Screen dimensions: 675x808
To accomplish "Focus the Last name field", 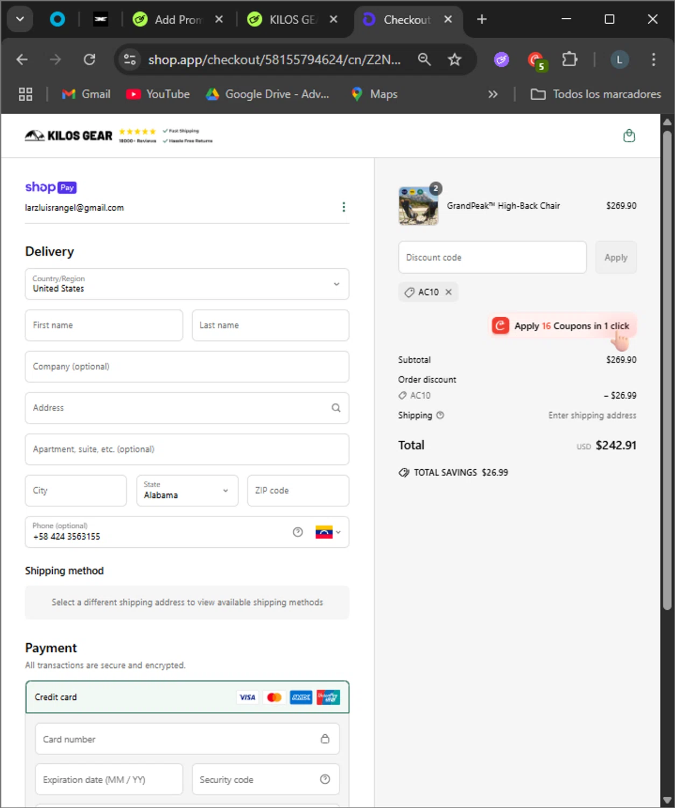I will pyautogui.click(x=270, y=325).
